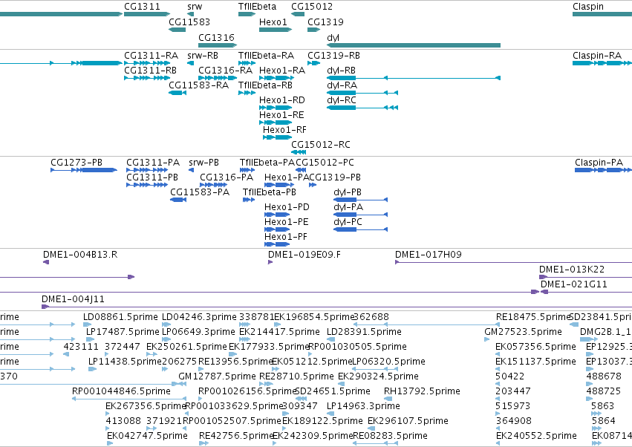Click the srw-RB transcript label
This screenshot has width=632, height=447.
[202, 55]
